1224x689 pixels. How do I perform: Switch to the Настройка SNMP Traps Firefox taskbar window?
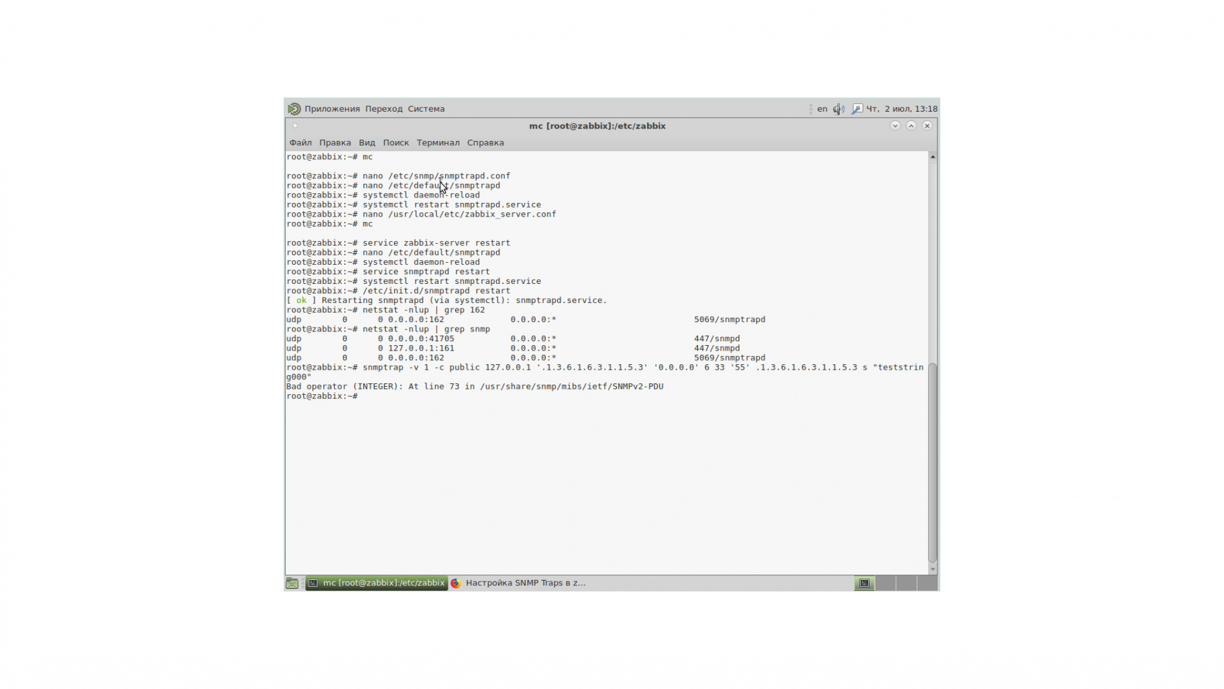[x=518, y=583]
